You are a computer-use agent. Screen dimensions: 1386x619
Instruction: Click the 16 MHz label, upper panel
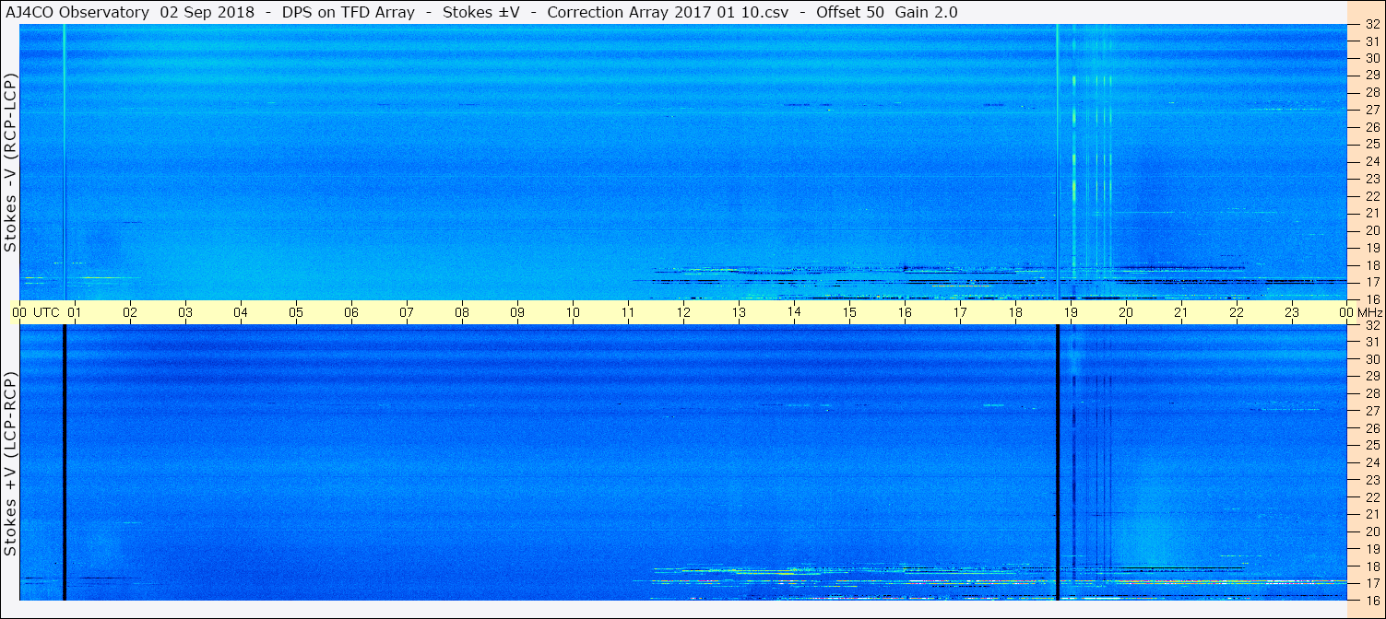point(1372,299)
